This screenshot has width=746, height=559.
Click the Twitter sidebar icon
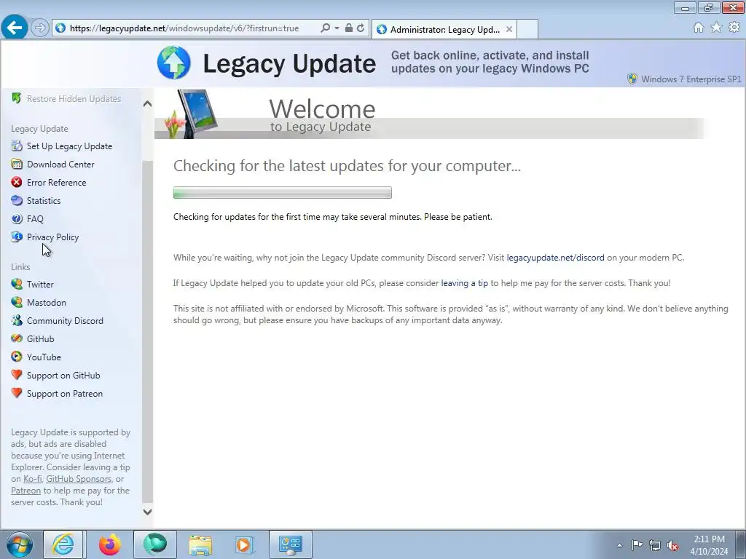(x=17, y=284)
